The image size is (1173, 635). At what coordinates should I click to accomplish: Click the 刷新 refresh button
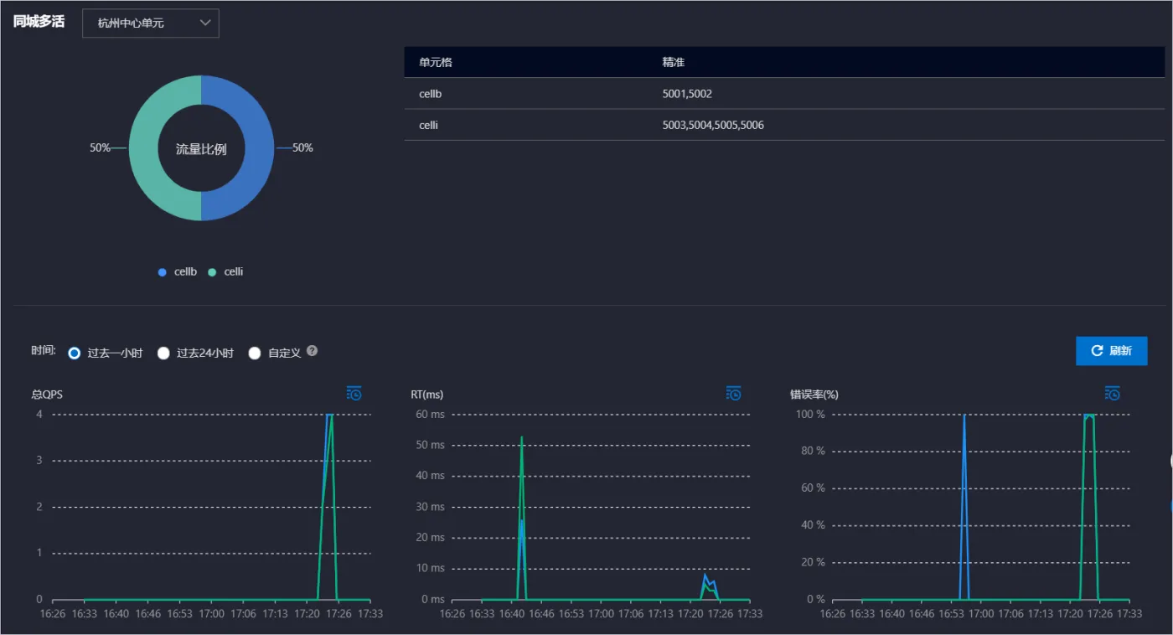[1112, 351]
